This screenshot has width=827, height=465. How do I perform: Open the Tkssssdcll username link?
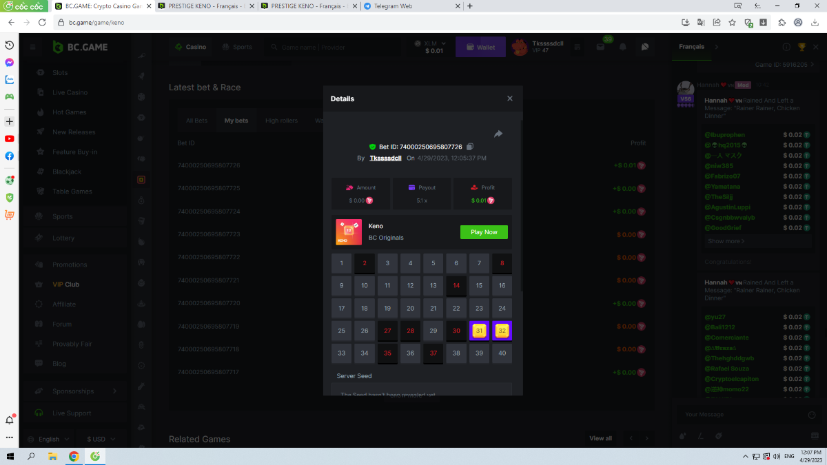(385, 158)
